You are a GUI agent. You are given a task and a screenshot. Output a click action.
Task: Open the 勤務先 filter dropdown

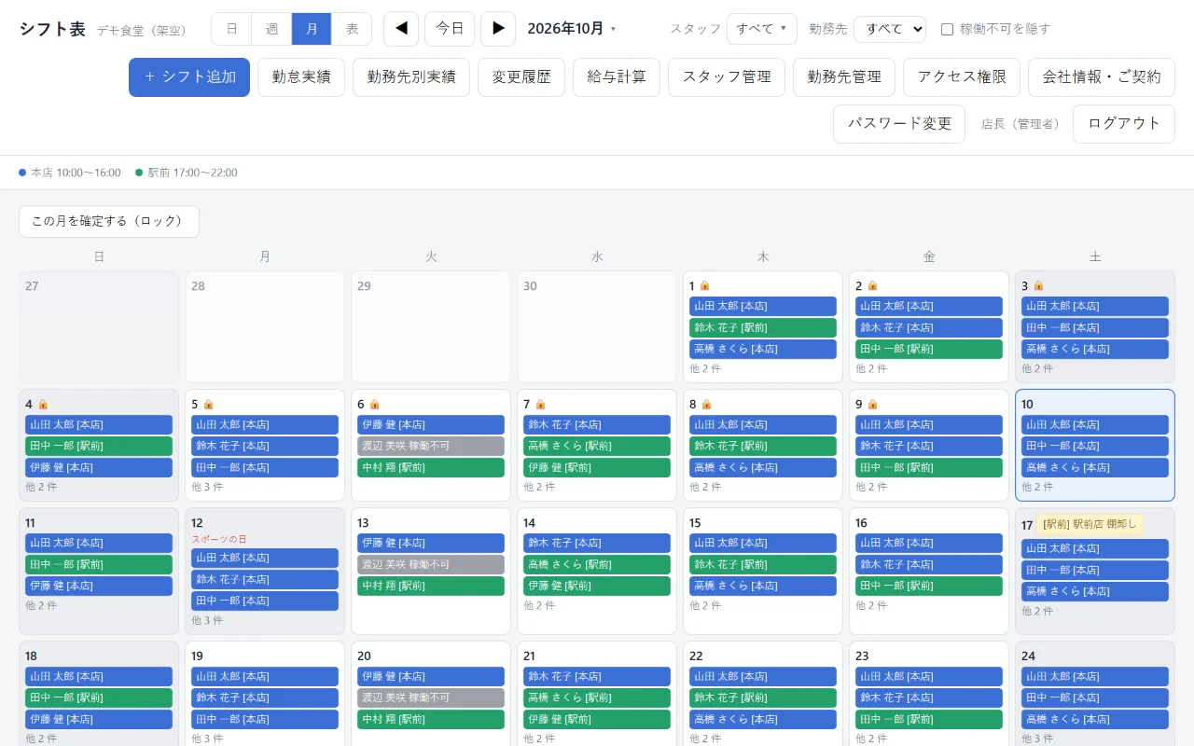coord(890,29)
